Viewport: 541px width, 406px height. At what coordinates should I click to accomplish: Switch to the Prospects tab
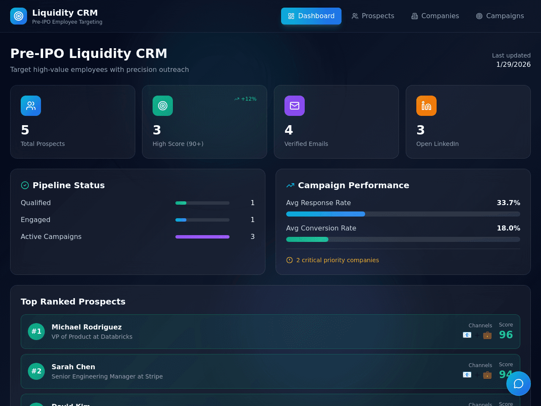pyautogui.click(x=373, y=16)
